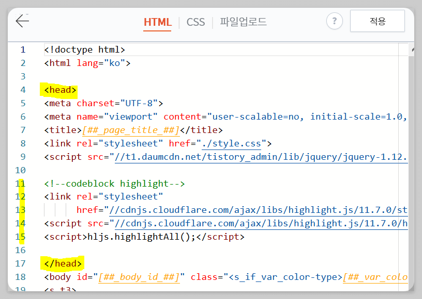The height and width of the screenshot is (299, 422).
Task: Click the jquery script URL on line 9
Action: click(x=261, y=157)
